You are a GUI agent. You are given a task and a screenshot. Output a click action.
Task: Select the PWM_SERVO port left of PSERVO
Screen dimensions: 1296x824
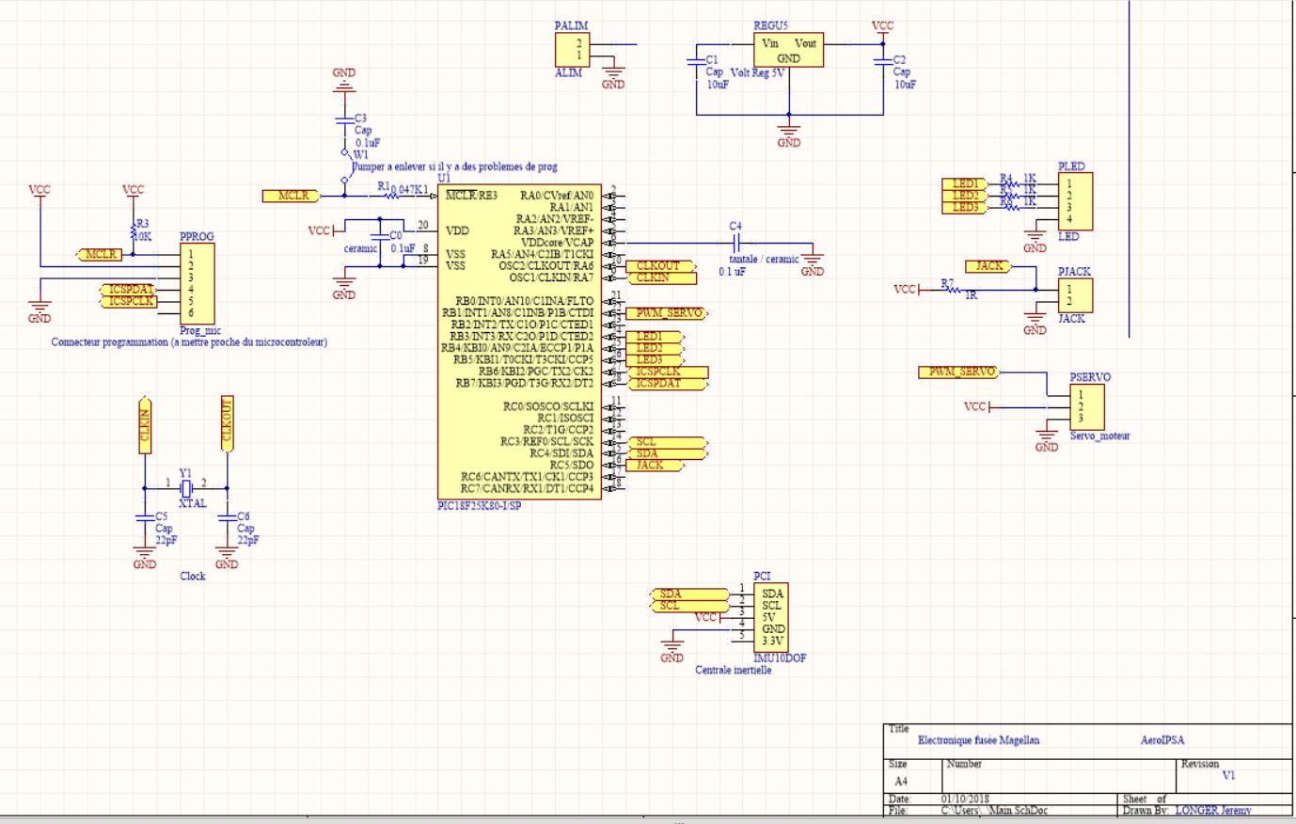point(959,372)
